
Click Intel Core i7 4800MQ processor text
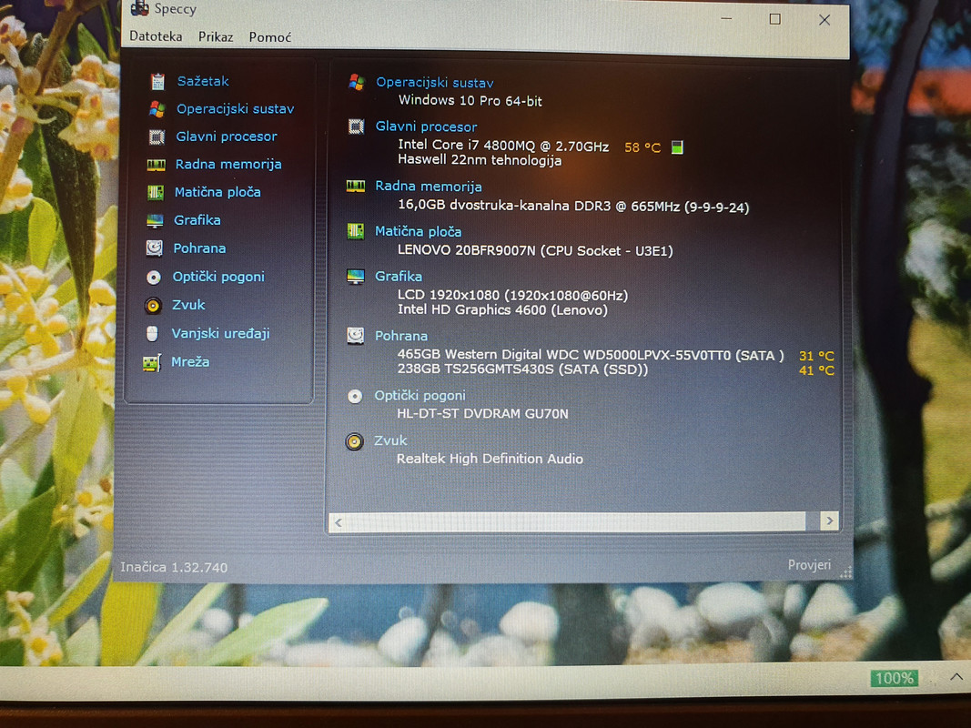tap(503, 146)
